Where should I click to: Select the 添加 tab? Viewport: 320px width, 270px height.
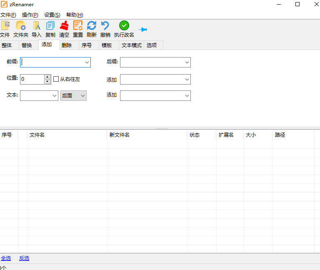click(x=49, y=45)
